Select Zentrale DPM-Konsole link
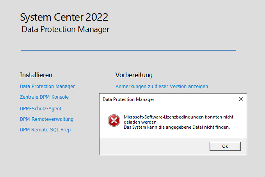 (x=44, y=97)
